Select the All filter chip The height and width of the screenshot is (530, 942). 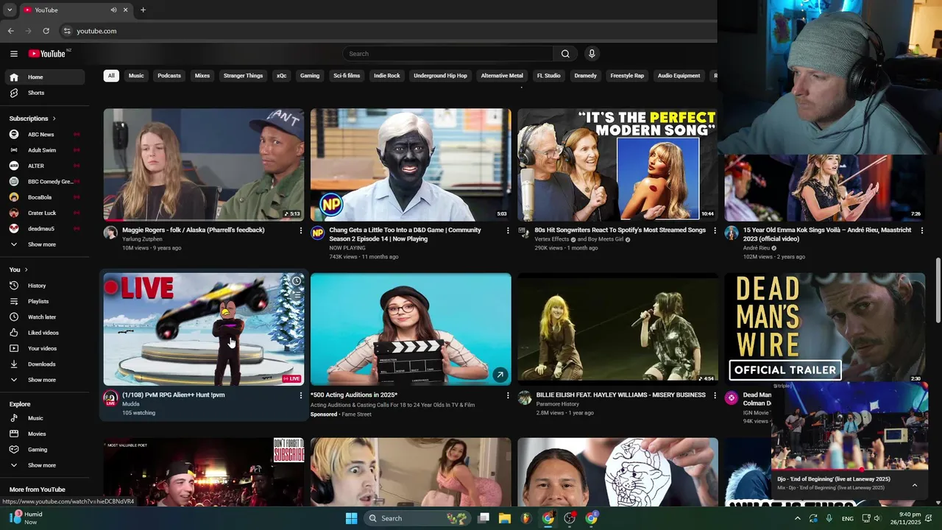pos(111,76)
